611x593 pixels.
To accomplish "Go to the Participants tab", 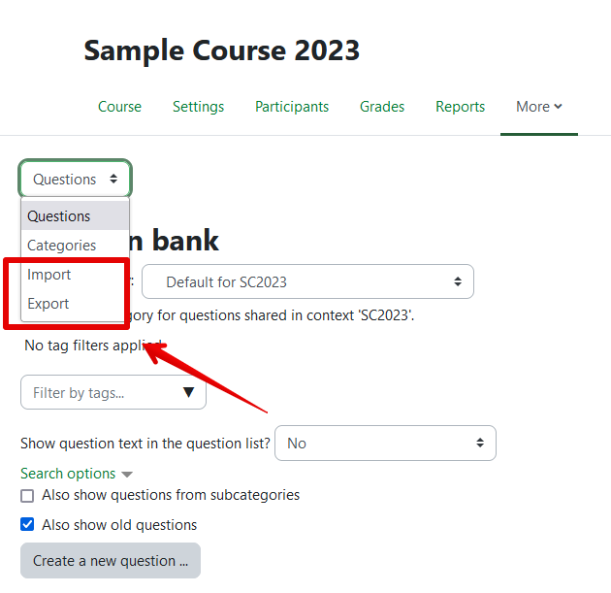I will pyautogui.click(x=291, y=107).
